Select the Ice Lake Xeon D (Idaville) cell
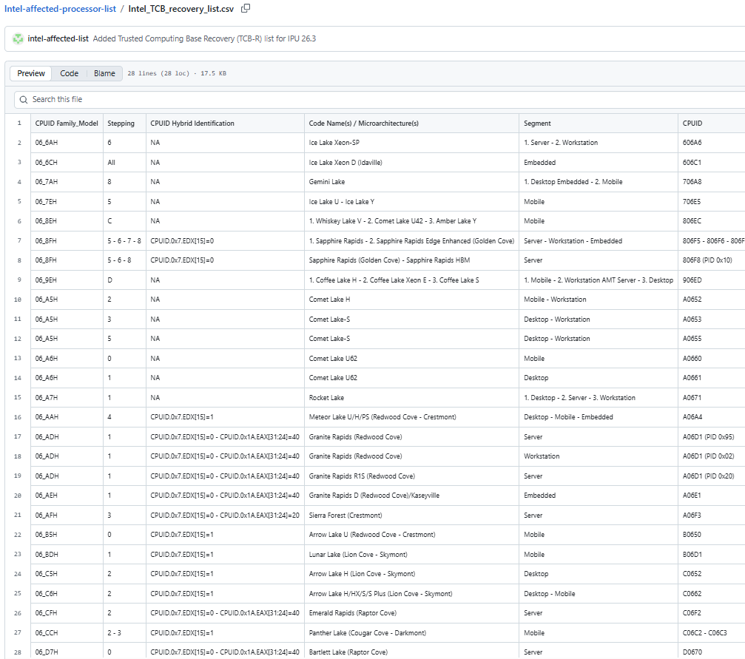This screenshot has width=745, height=659. [411, 163]
